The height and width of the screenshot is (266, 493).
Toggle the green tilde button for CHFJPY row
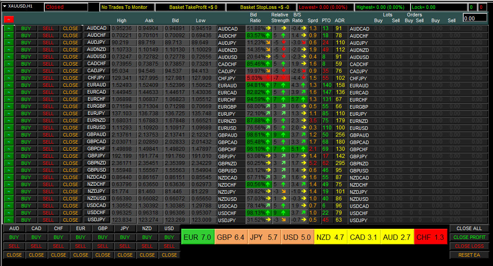[9, 78]
